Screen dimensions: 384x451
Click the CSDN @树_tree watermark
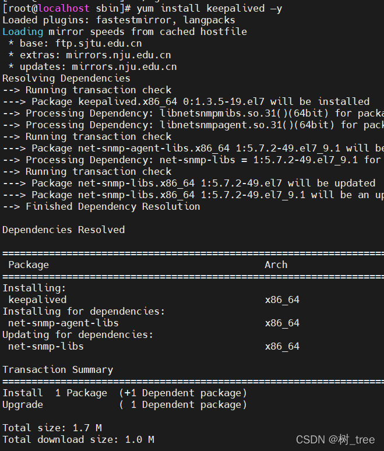click(x=335, y=439)
